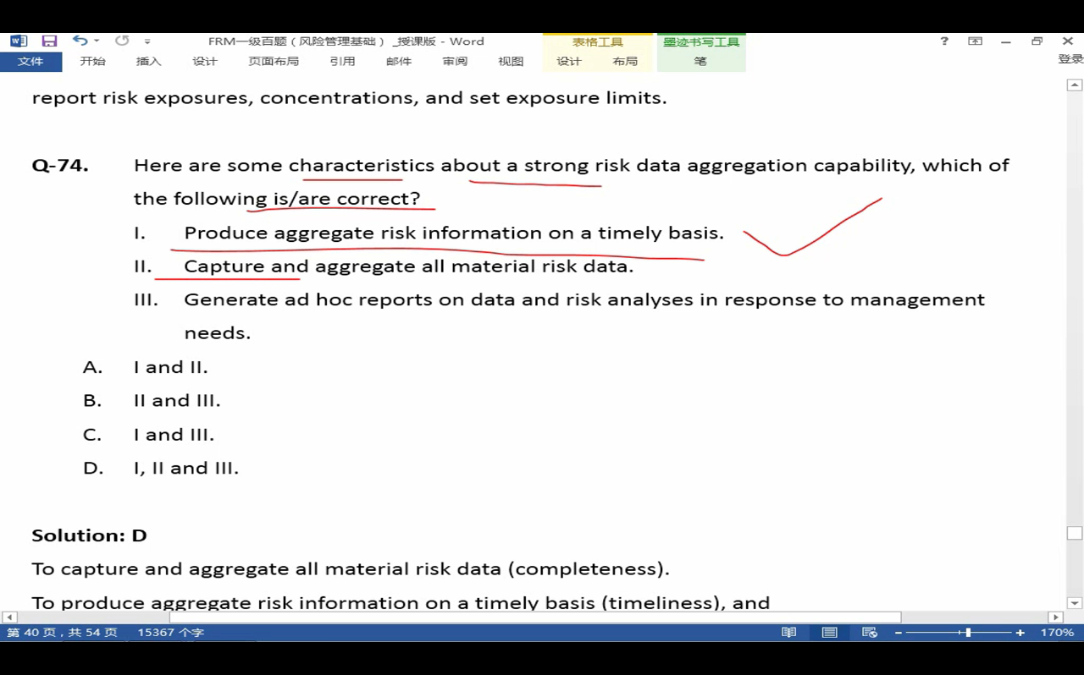
Task: Restore down the Word window
Action: (x=1037, y=41)
